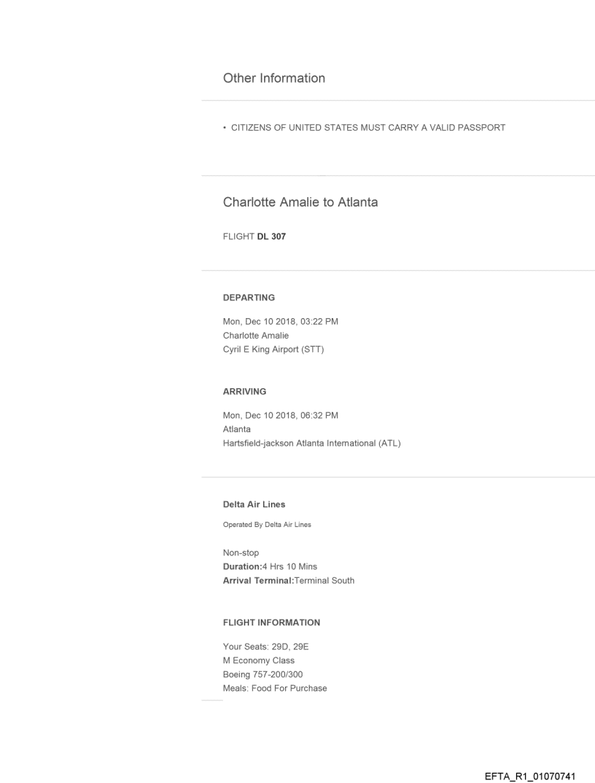Click the "Other Information" heading

(x=273, y=78)
